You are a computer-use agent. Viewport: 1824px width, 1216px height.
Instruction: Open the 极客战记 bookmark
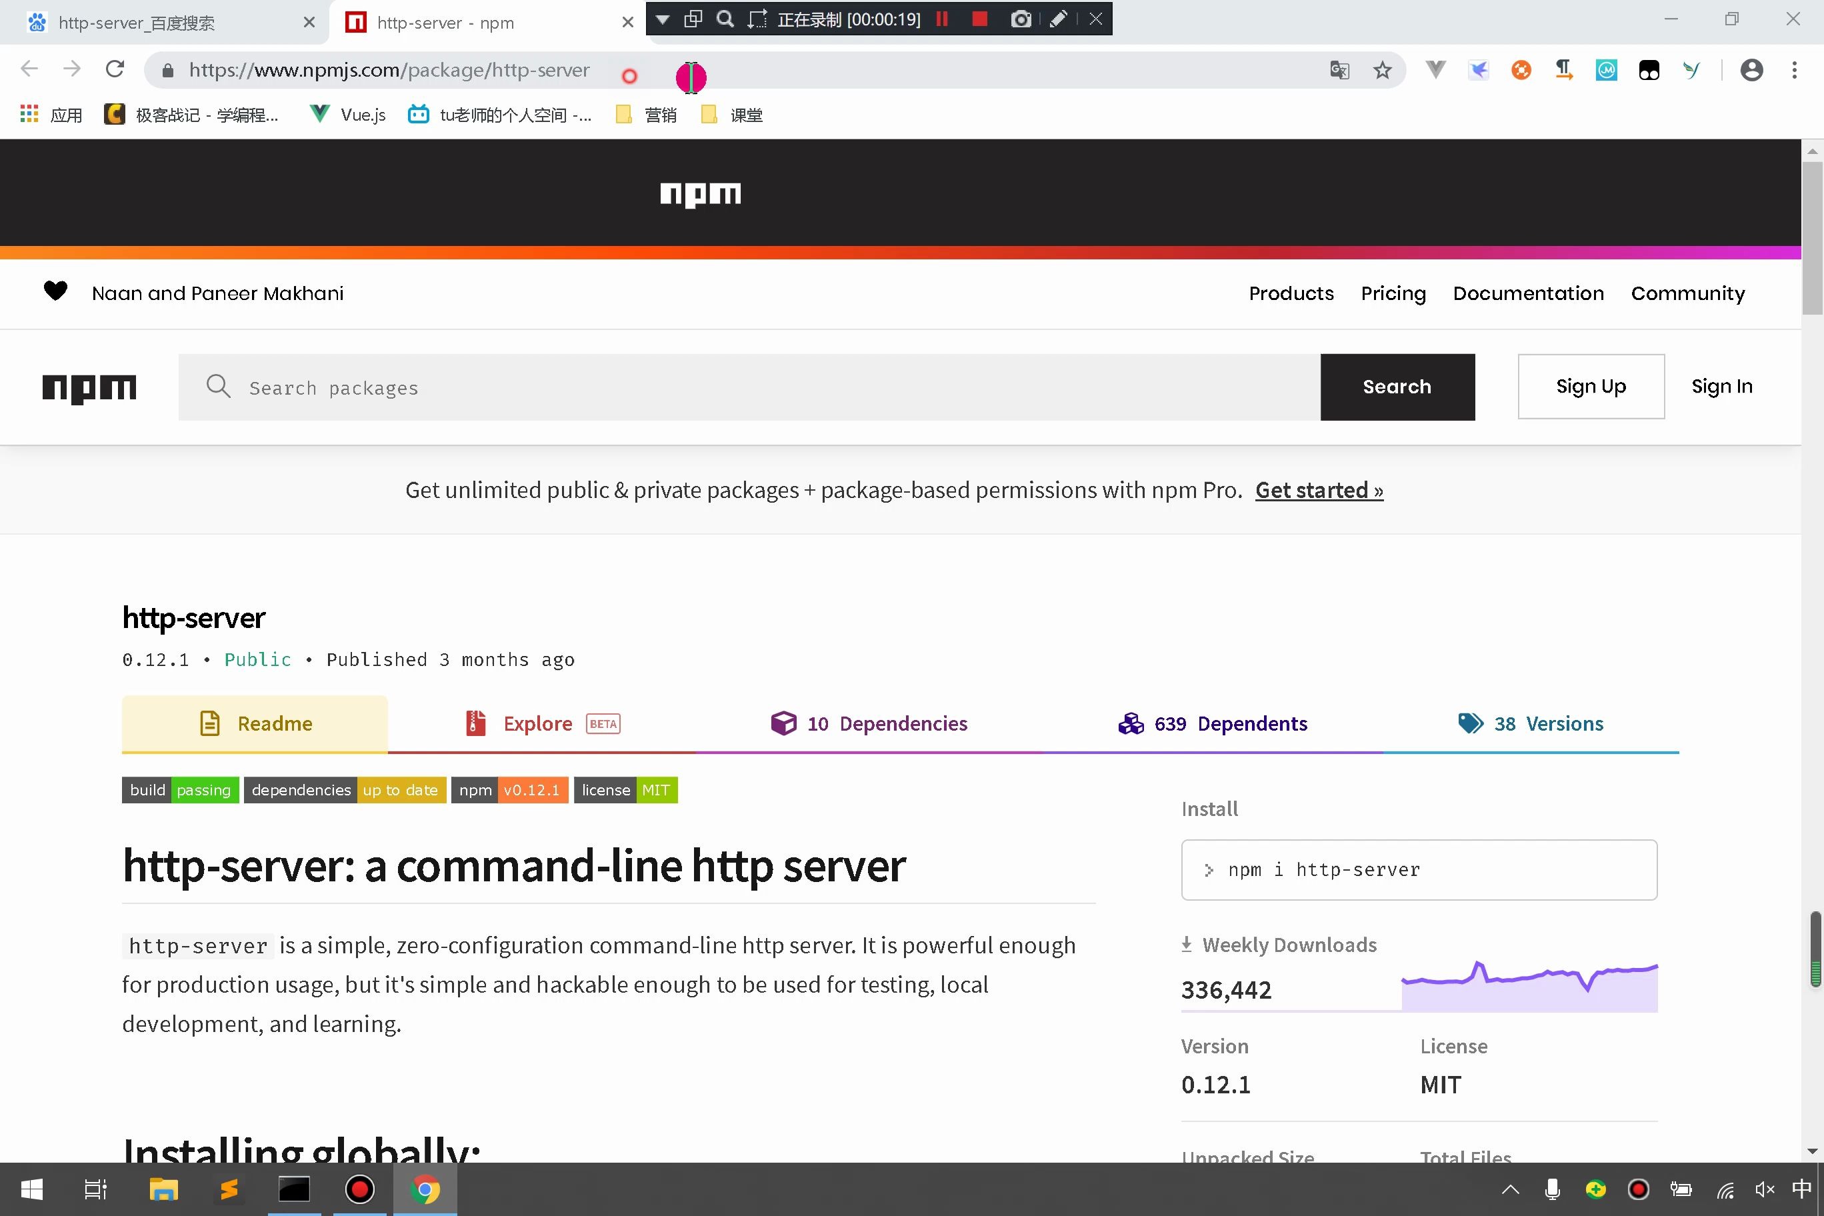pos(191,115)
